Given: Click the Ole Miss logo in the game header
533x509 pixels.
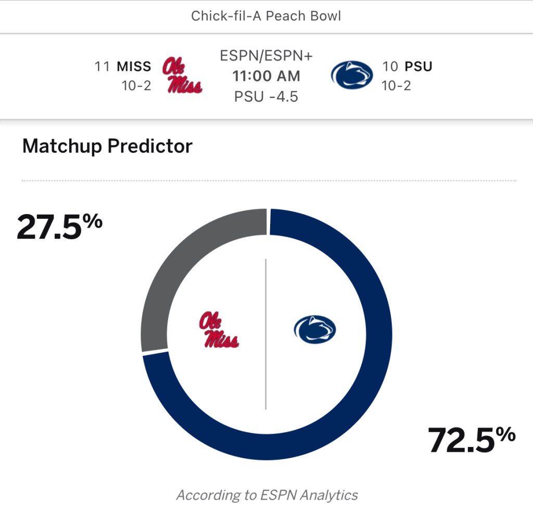Looking at the screenshot, I should pyautogui.click(x=182, y=76).
